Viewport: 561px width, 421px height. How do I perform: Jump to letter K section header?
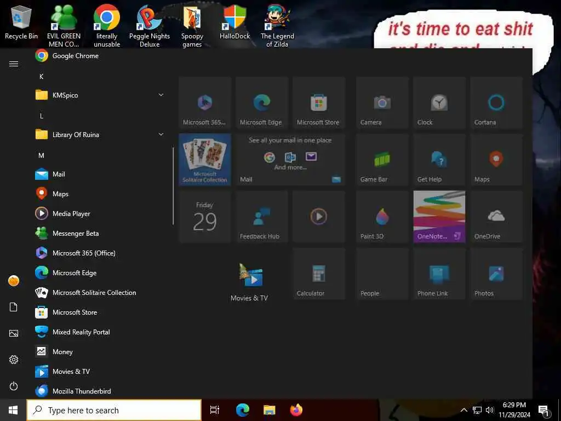pyautogui.click(x=42, y=77)
